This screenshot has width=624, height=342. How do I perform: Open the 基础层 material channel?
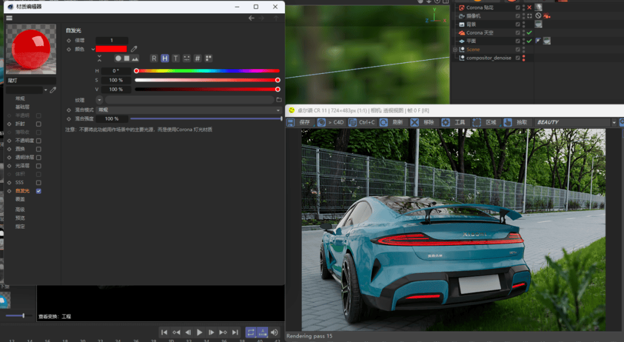[23, 107]
